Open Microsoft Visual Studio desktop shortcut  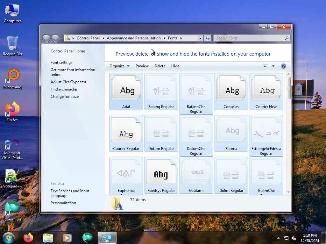(x=12, y=149)
